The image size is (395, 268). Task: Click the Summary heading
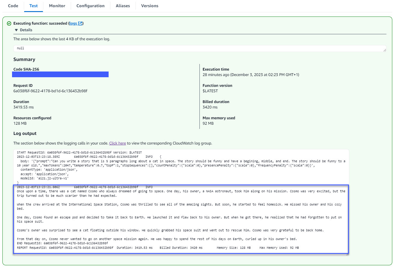click(24, 59)
